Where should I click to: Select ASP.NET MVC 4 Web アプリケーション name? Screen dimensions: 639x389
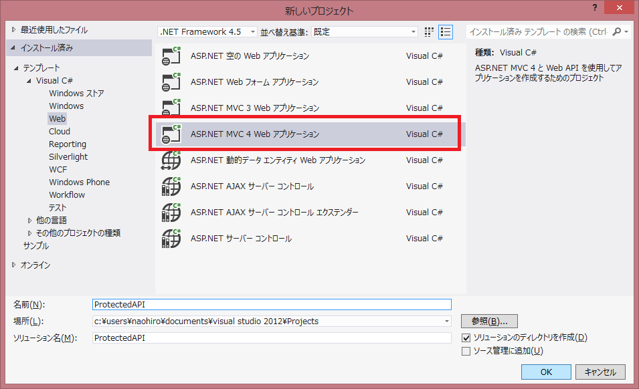255,134
